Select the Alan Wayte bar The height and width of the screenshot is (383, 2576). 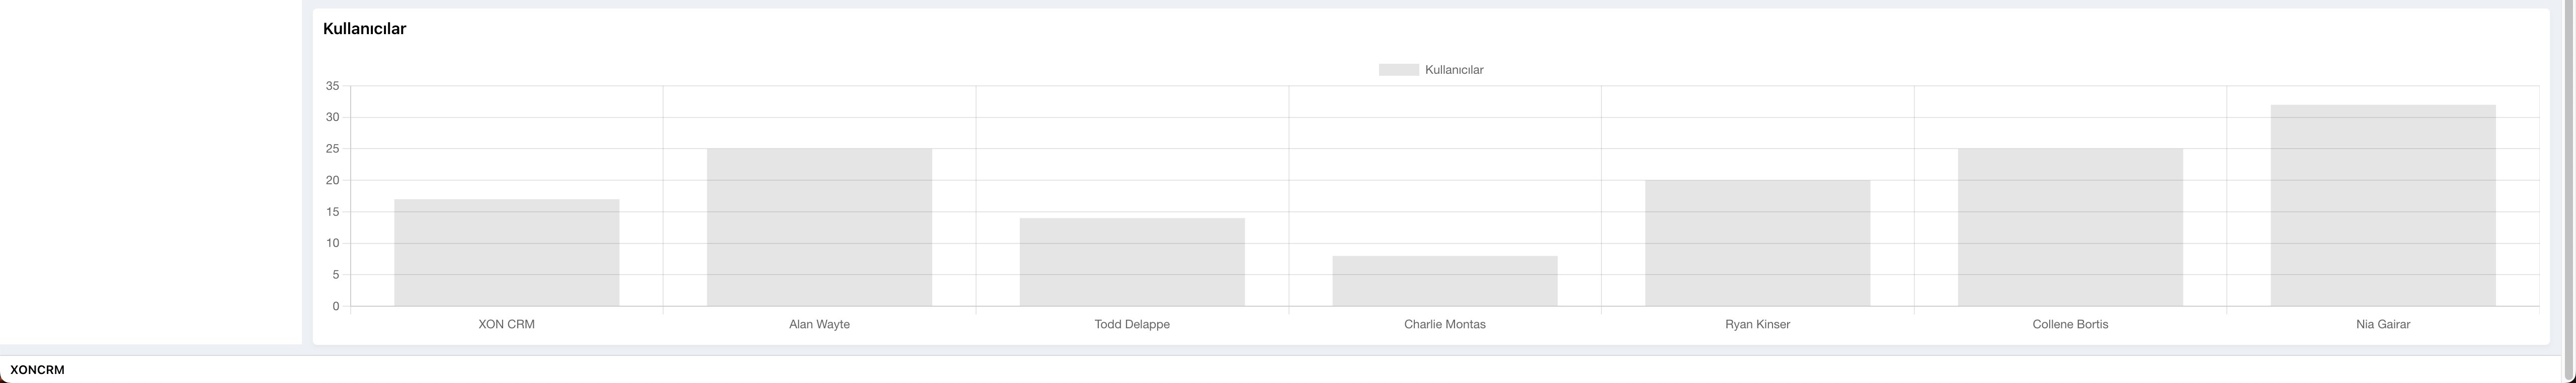(819, 227)
